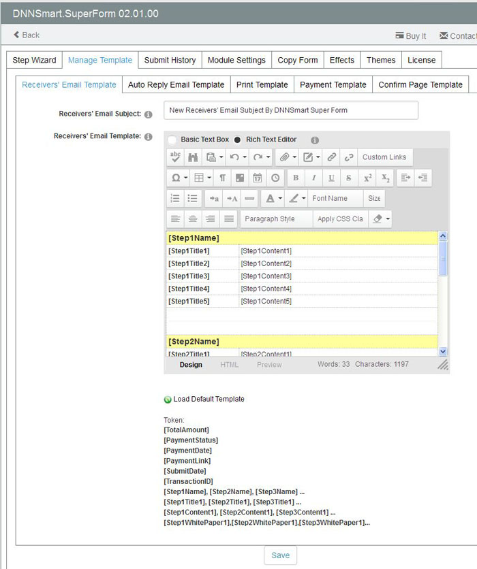Screen dimensions: 477x569
Task: Remove link with the unlink icon
Action: point(349,157)
